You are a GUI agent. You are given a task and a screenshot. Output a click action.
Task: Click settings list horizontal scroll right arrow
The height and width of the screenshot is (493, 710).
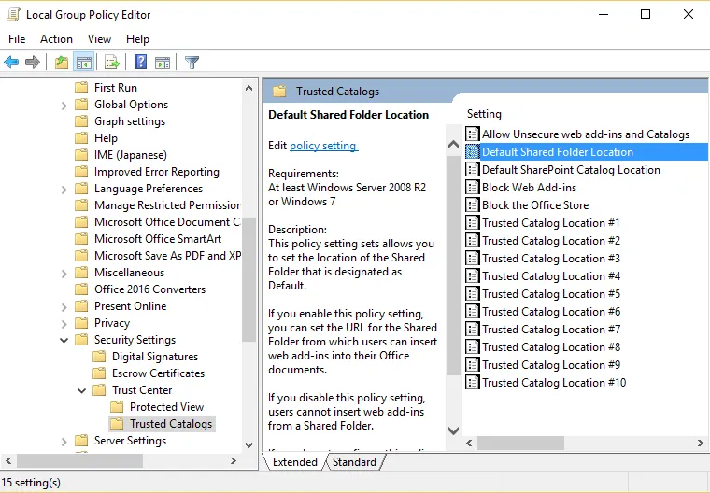coord(701,443)
